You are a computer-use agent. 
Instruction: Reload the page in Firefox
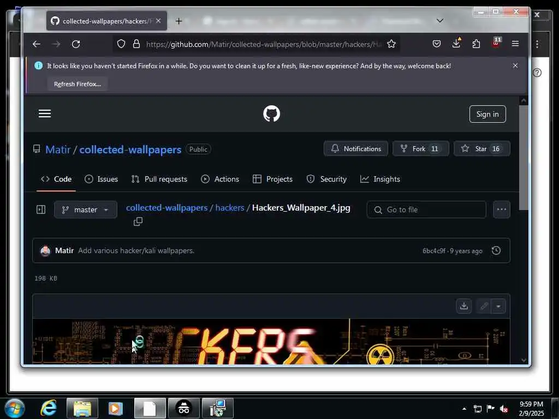[x=75, y=44]
